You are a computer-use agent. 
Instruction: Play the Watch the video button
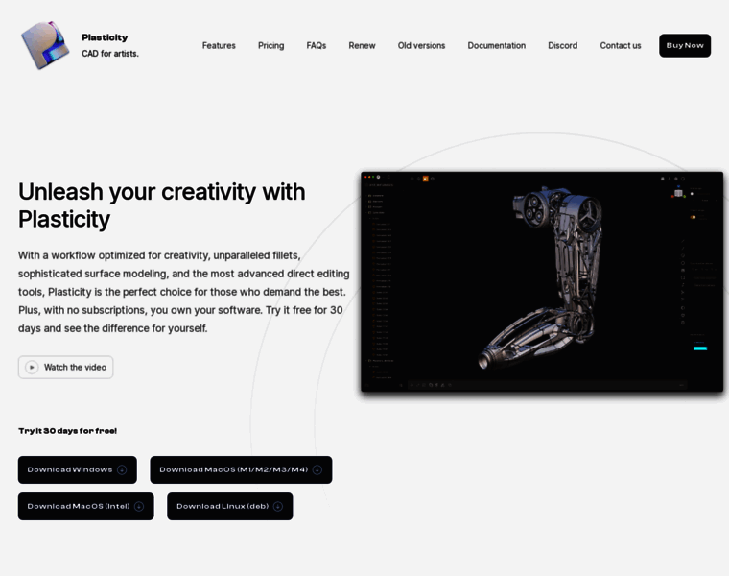click(65, 367)
